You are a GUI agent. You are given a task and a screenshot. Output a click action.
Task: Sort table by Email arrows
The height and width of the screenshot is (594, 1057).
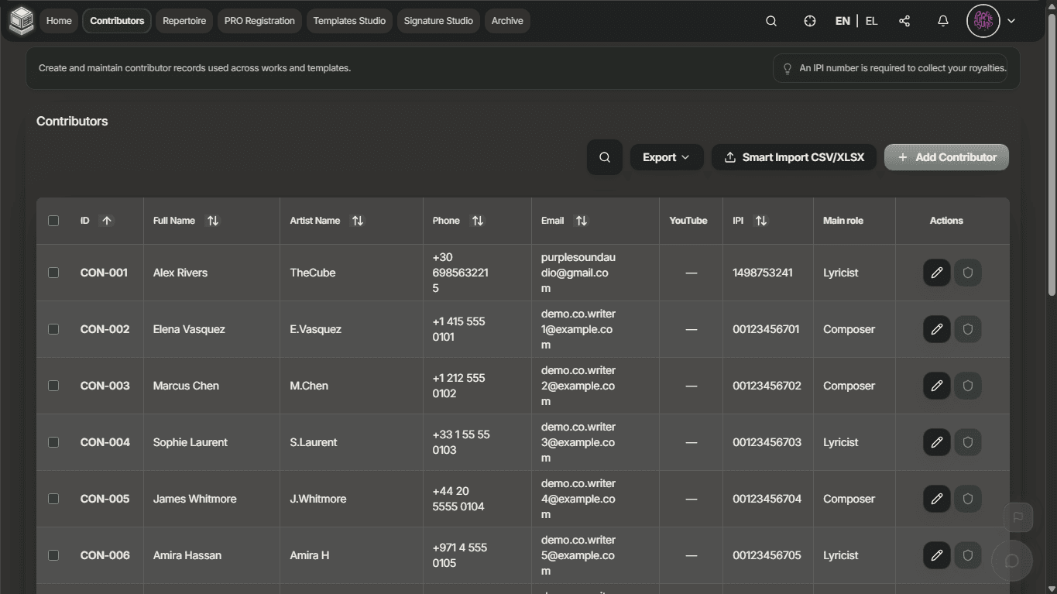point(582,221)
